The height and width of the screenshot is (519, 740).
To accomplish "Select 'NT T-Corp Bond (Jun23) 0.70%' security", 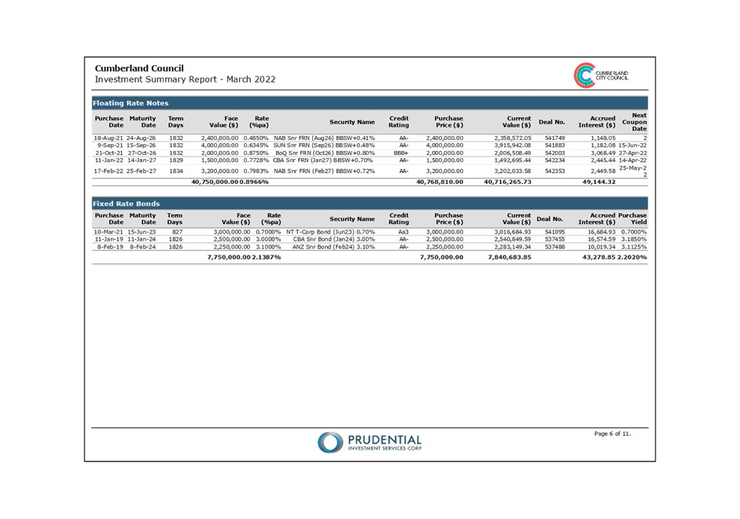I will pyautogui.click(x=330, y=232).
